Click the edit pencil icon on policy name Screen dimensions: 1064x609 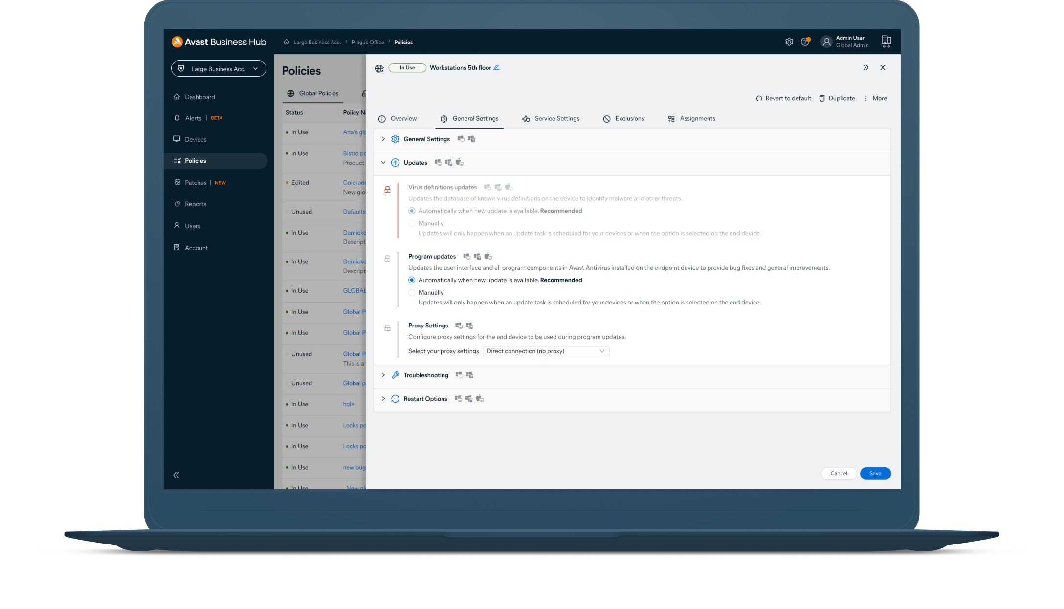point(497,67)
